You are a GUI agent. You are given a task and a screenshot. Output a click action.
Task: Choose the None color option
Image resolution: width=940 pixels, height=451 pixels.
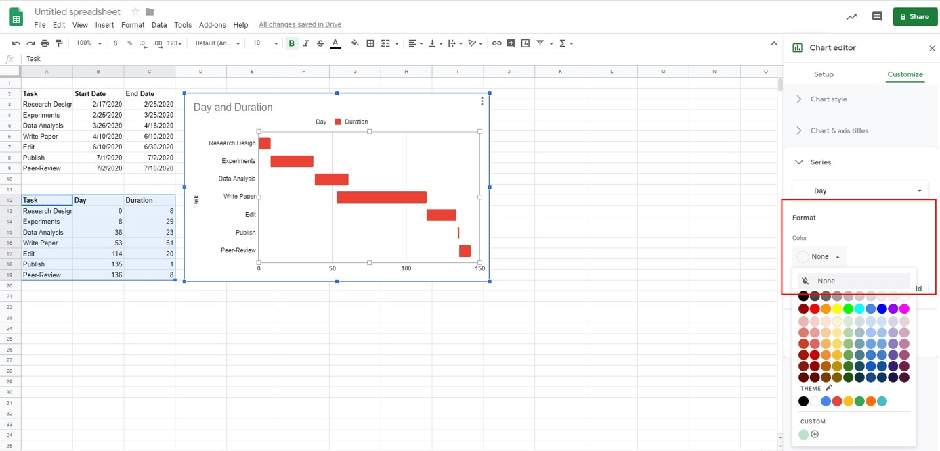(x=855, y=281)
